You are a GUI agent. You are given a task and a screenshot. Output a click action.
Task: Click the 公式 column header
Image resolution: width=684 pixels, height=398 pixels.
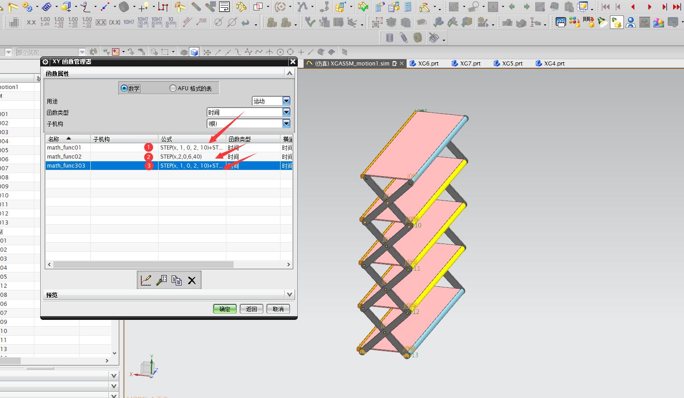[x=192, y=139]
